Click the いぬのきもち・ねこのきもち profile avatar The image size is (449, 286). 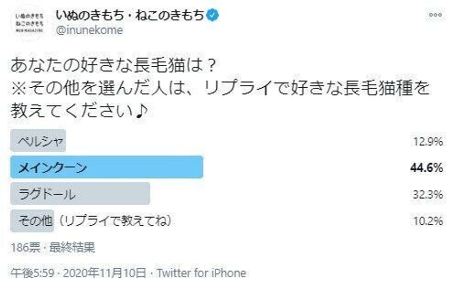point(29,23)
